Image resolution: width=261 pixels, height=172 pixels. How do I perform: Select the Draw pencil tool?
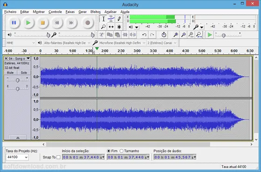coord(119,19)
